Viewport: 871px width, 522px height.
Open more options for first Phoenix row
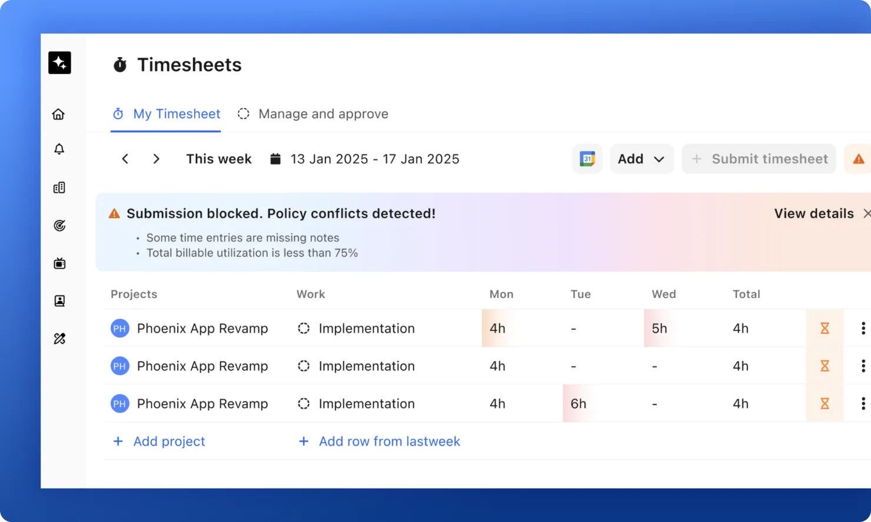point(863,328)
